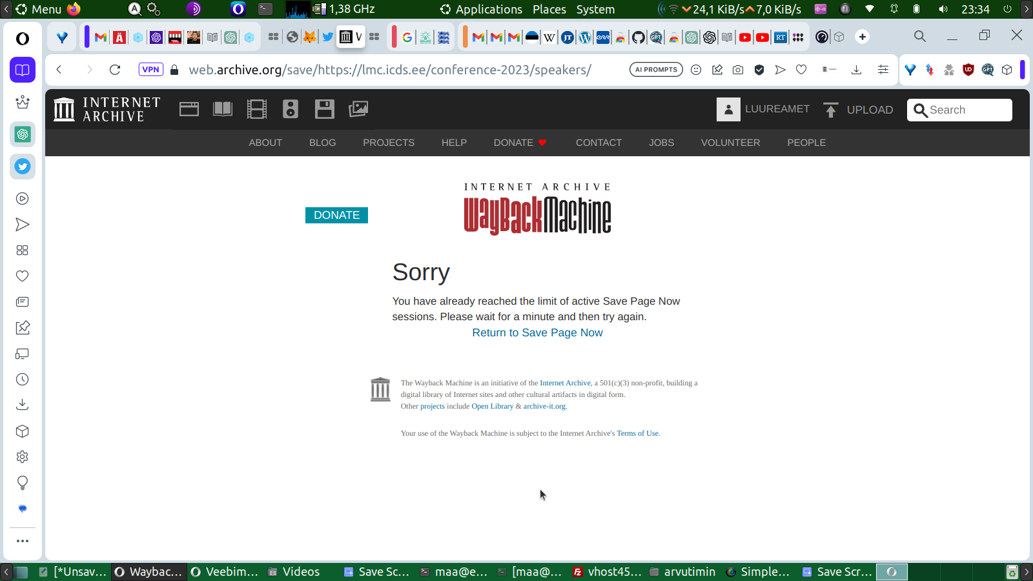Open the Open Library link
Image resolution: width=1033 pixels, height=581 pixels.
(x=493, y=406)
